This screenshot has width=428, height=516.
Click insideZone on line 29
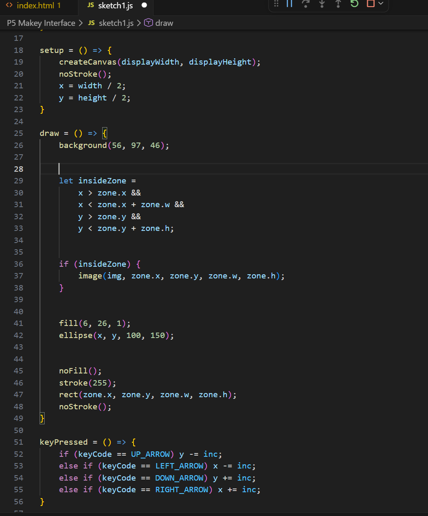coord(102,181)
